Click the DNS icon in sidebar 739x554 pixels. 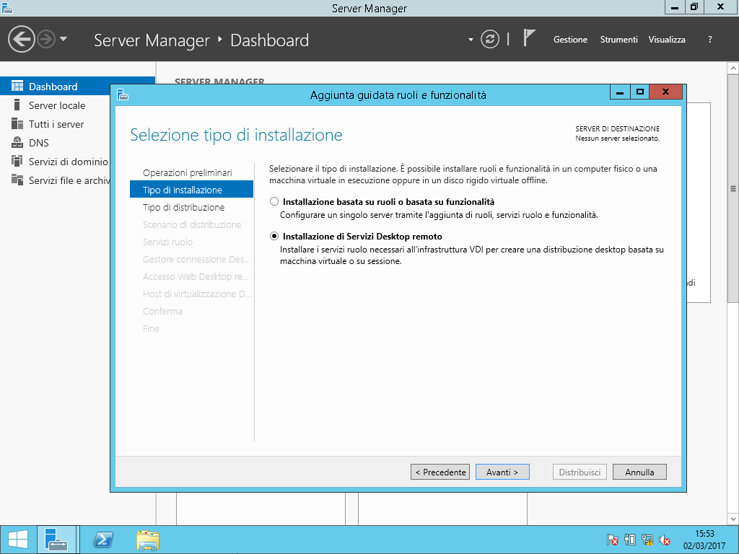coord(17,143)
